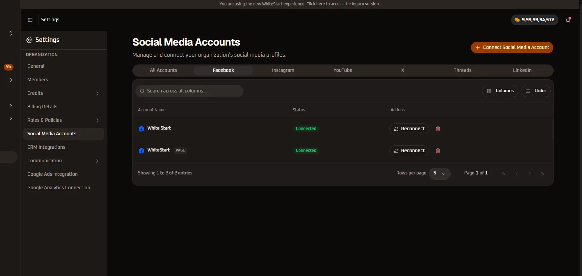The image size is (582, 276).
Task: Click the legacy version link
Action: tap(343, 4)
